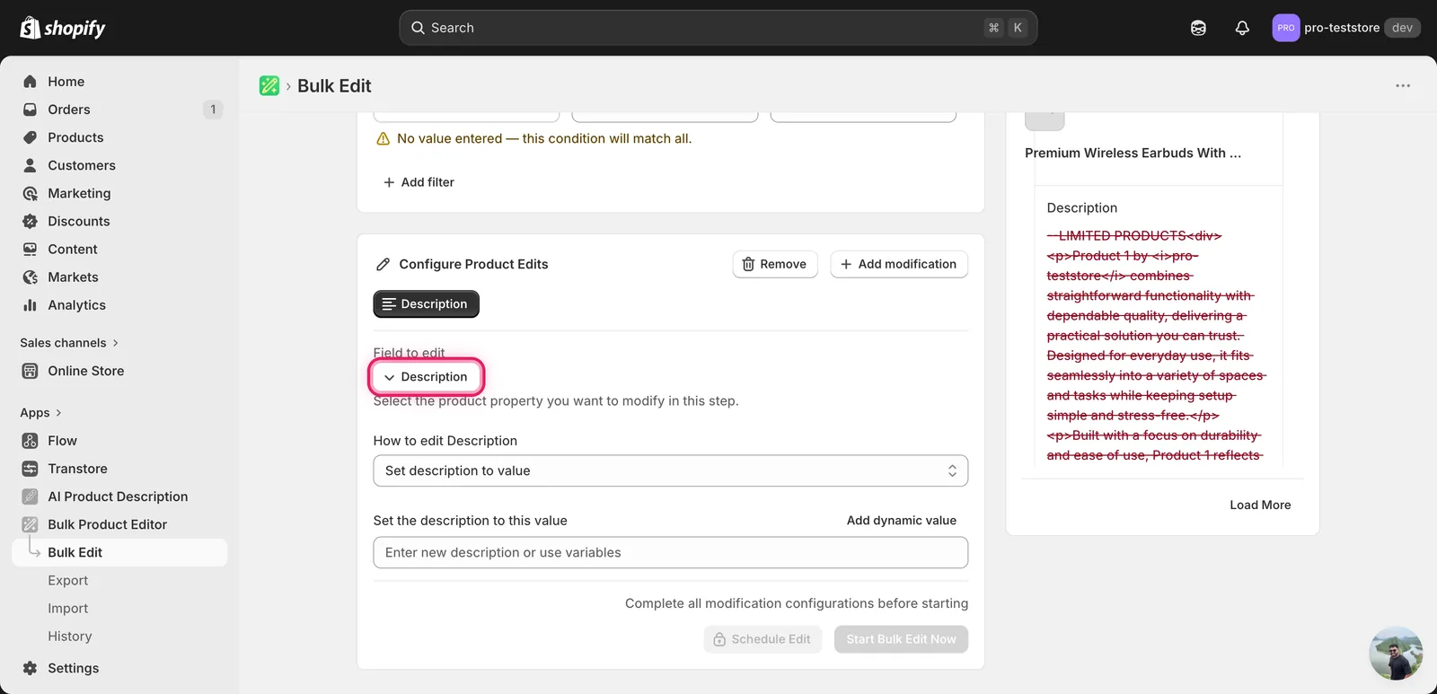The height and width of the screenshot is (694, 1437).
Task: Click the Settings gear icon
Action: click(31, 668)
